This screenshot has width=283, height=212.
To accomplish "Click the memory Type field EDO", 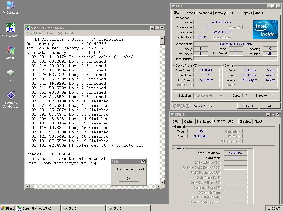I will (201, 131).
